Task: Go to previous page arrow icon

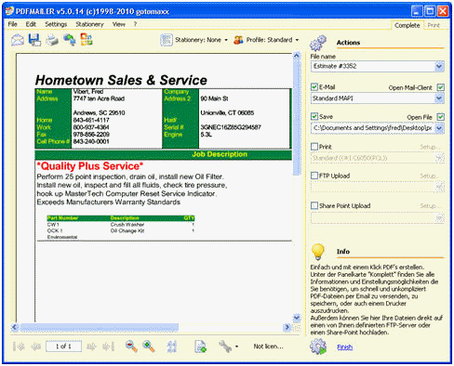Action: tap(36, 346)
